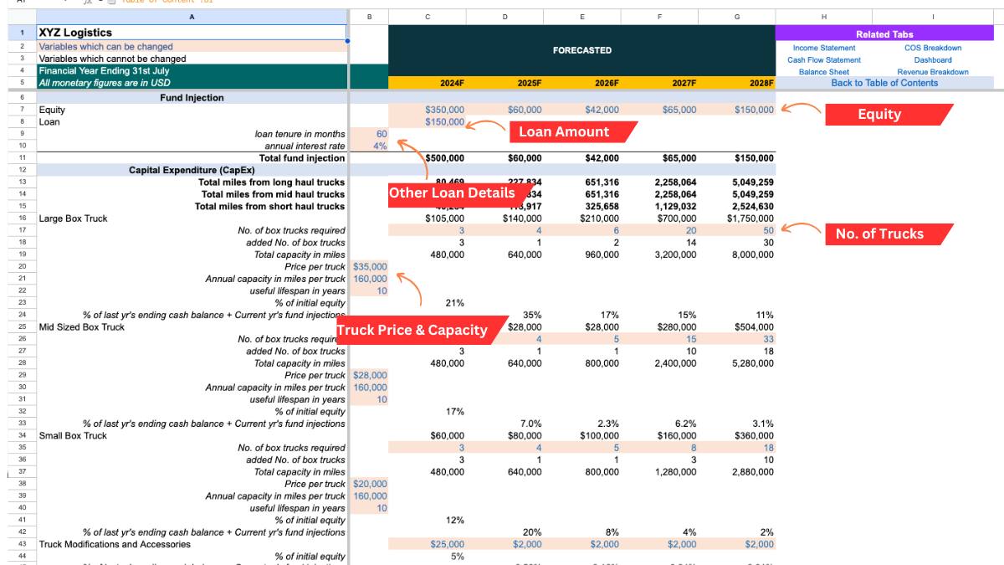Select 33 mid sized trucks required
The height and width of the screenshot is (565, 1004).
point(736,339)
